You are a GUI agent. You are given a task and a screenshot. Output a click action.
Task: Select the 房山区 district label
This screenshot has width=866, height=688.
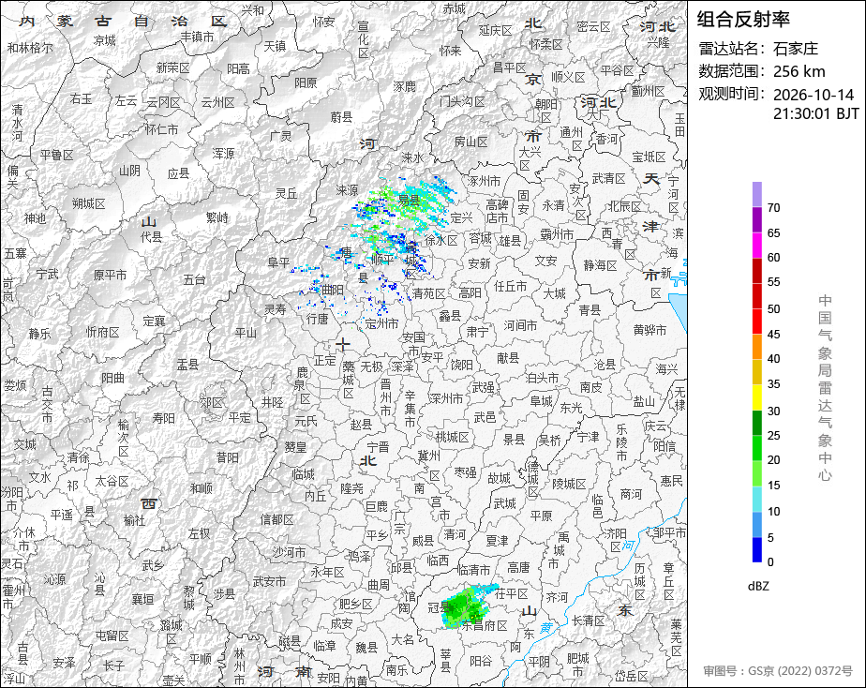tap(471, 142)
